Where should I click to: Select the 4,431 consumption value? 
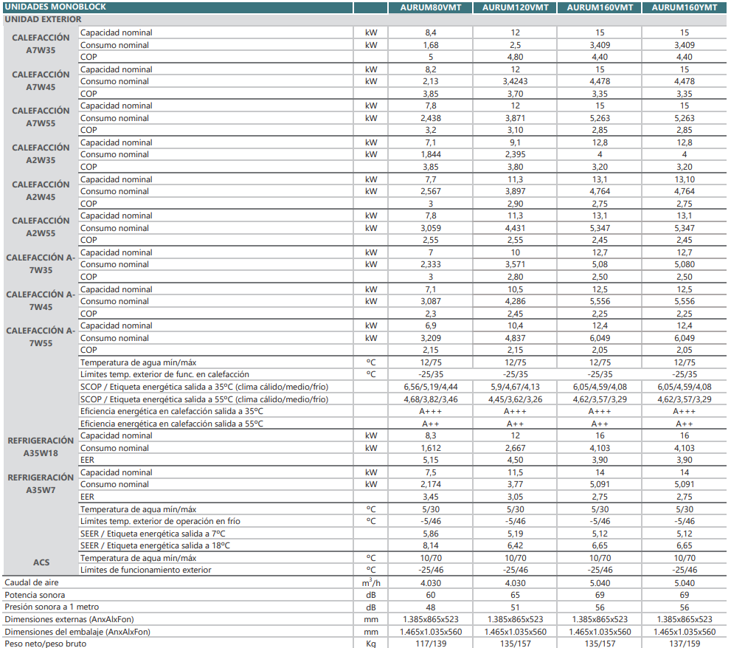[515, 227]
